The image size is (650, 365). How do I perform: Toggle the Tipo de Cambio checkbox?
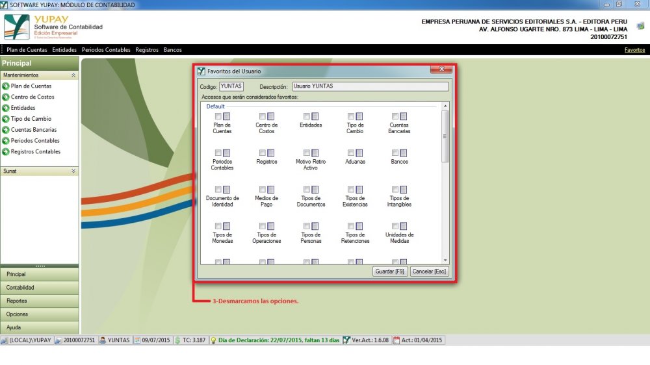[x=351, y=116]
